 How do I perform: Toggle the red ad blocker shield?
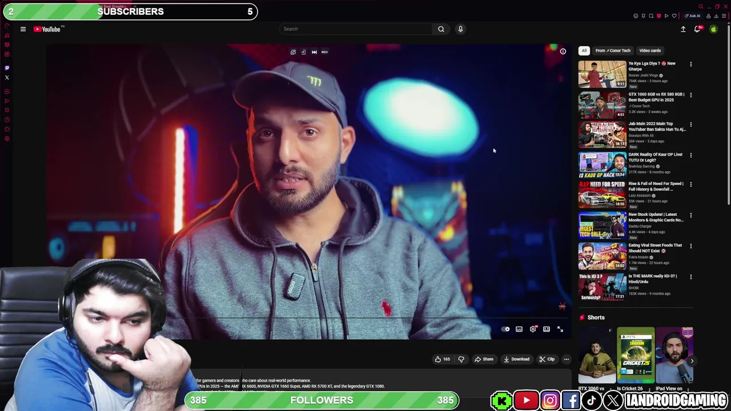click(x=658, y=16)
